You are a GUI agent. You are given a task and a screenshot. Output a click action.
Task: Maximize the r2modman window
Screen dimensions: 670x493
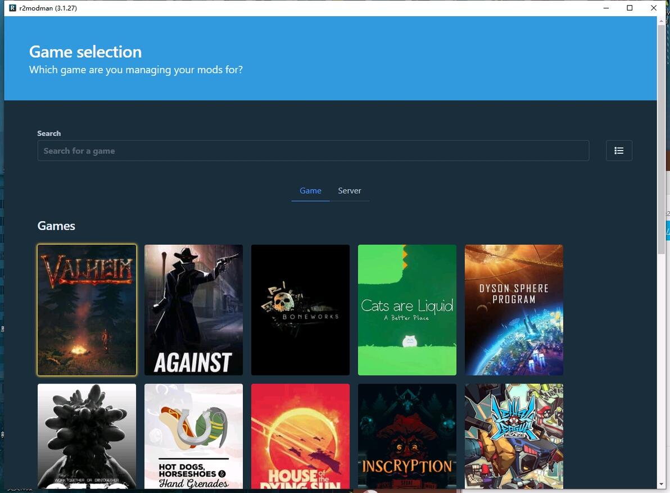[x=630, y=8]
